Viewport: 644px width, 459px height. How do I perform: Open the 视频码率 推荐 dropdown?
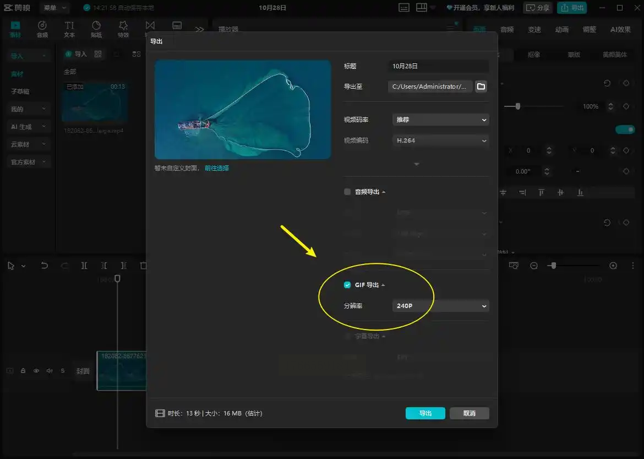(x=440, y=120)
